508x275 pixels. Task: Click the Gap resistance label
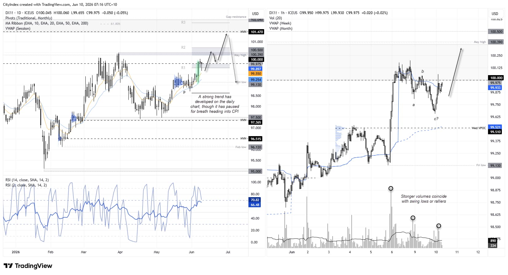click(236, 17)
